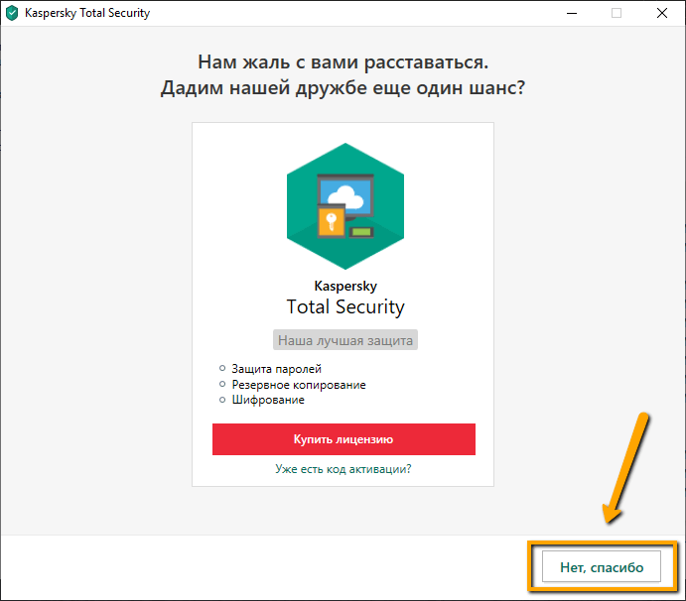Click the "Шифрование" feature text
This screenshot has height=601, width=686.
point(268,400)
